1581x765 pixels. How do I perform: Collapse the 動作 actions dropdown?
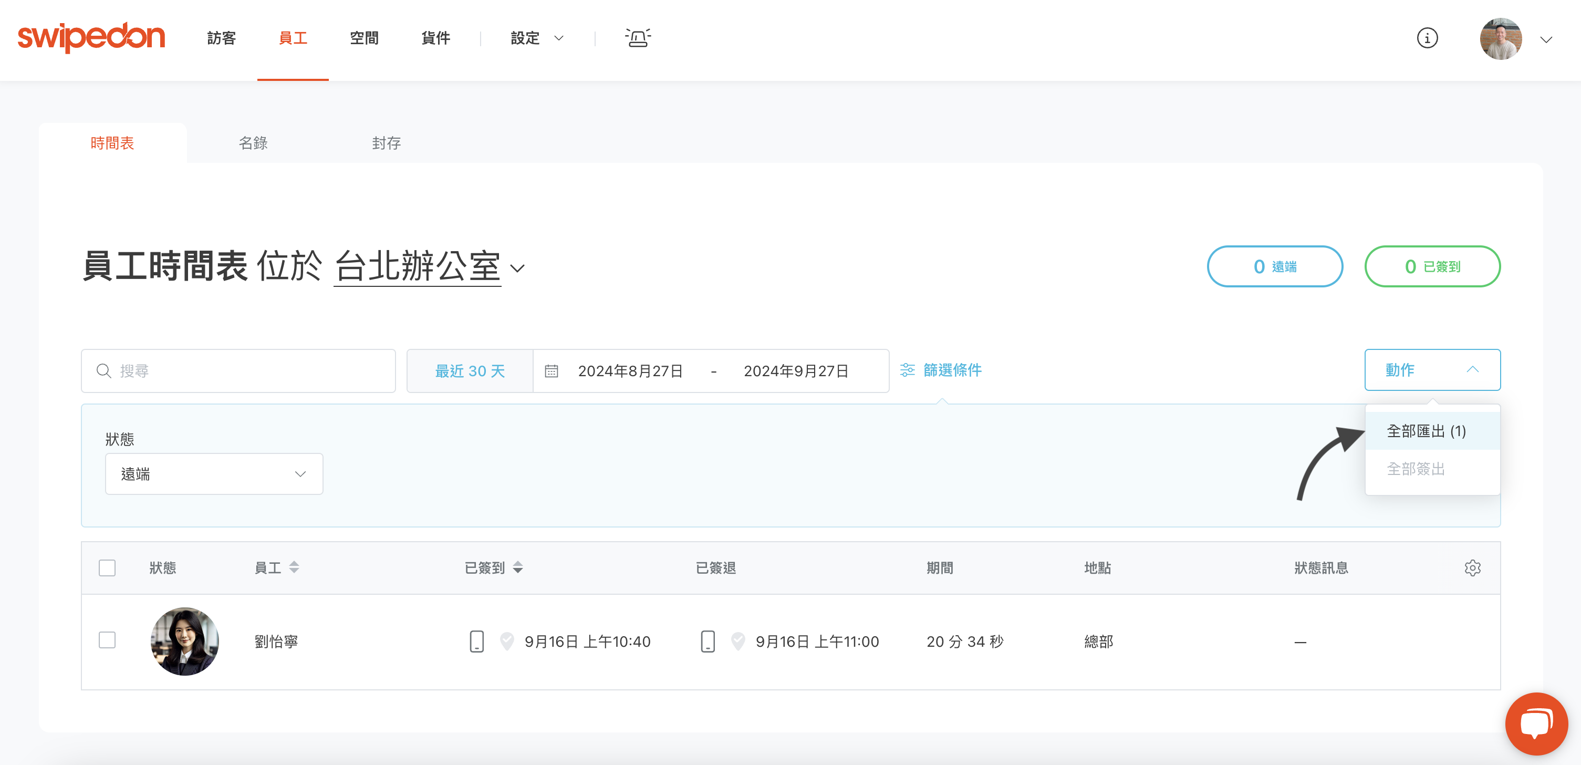(1432, 369)
